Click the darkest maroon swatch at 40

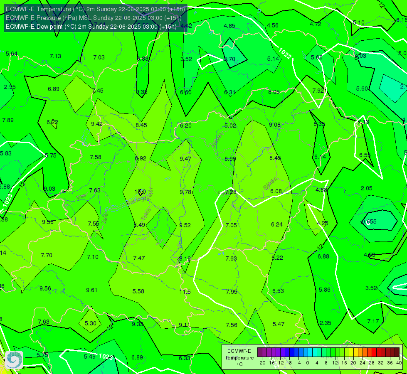[x=397, y=352]
